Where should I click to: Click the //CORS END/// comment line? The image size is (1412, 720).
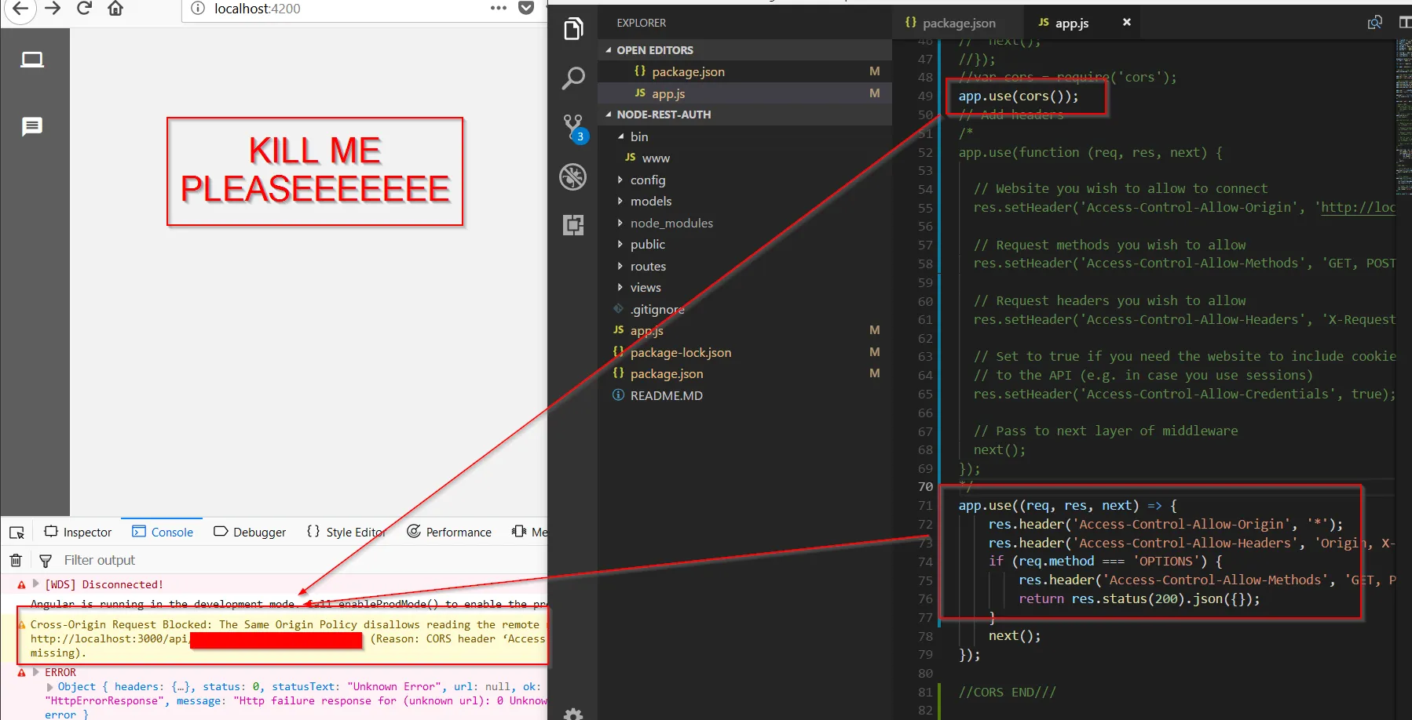[1007, 693]
